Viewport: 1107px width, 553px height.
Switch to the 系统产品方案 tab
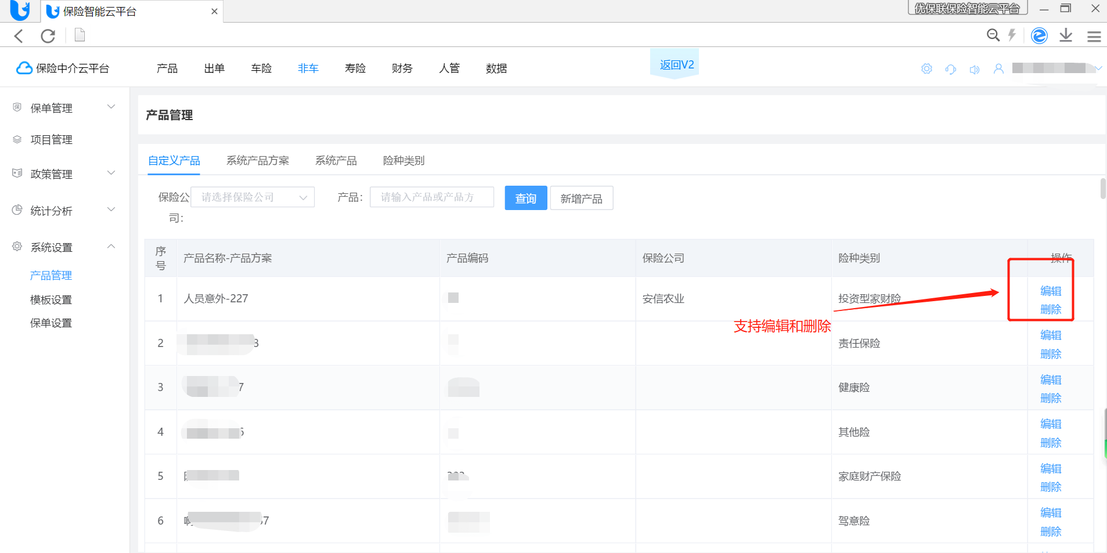258,161
